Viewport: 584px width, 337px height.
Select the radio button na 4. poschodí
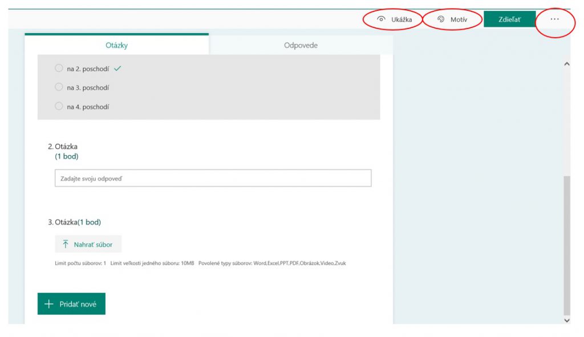click(59, 106)
